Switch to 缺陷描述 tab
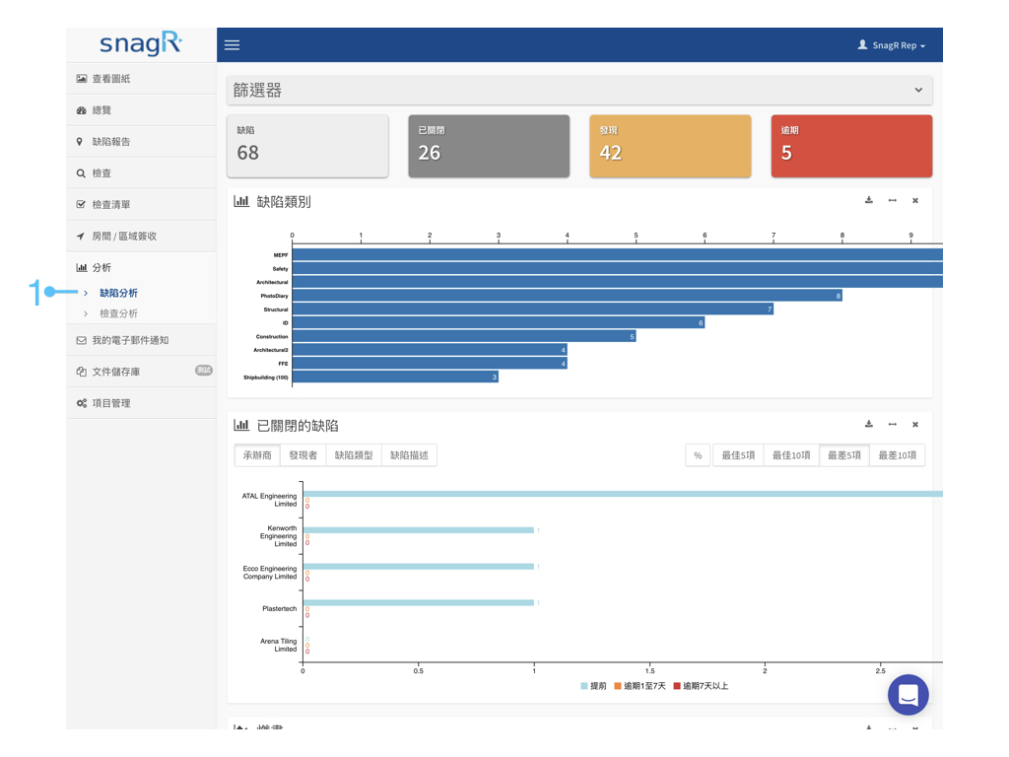Viewport: 1009px width, 757px height. pyautogui.click(x=409, y=455)
